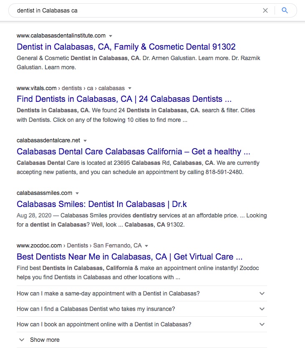Open dropdown arrow next to calabasasdentalinstitute.com
The width and height of the screenshot is (305, 356).
pos(111,36)
